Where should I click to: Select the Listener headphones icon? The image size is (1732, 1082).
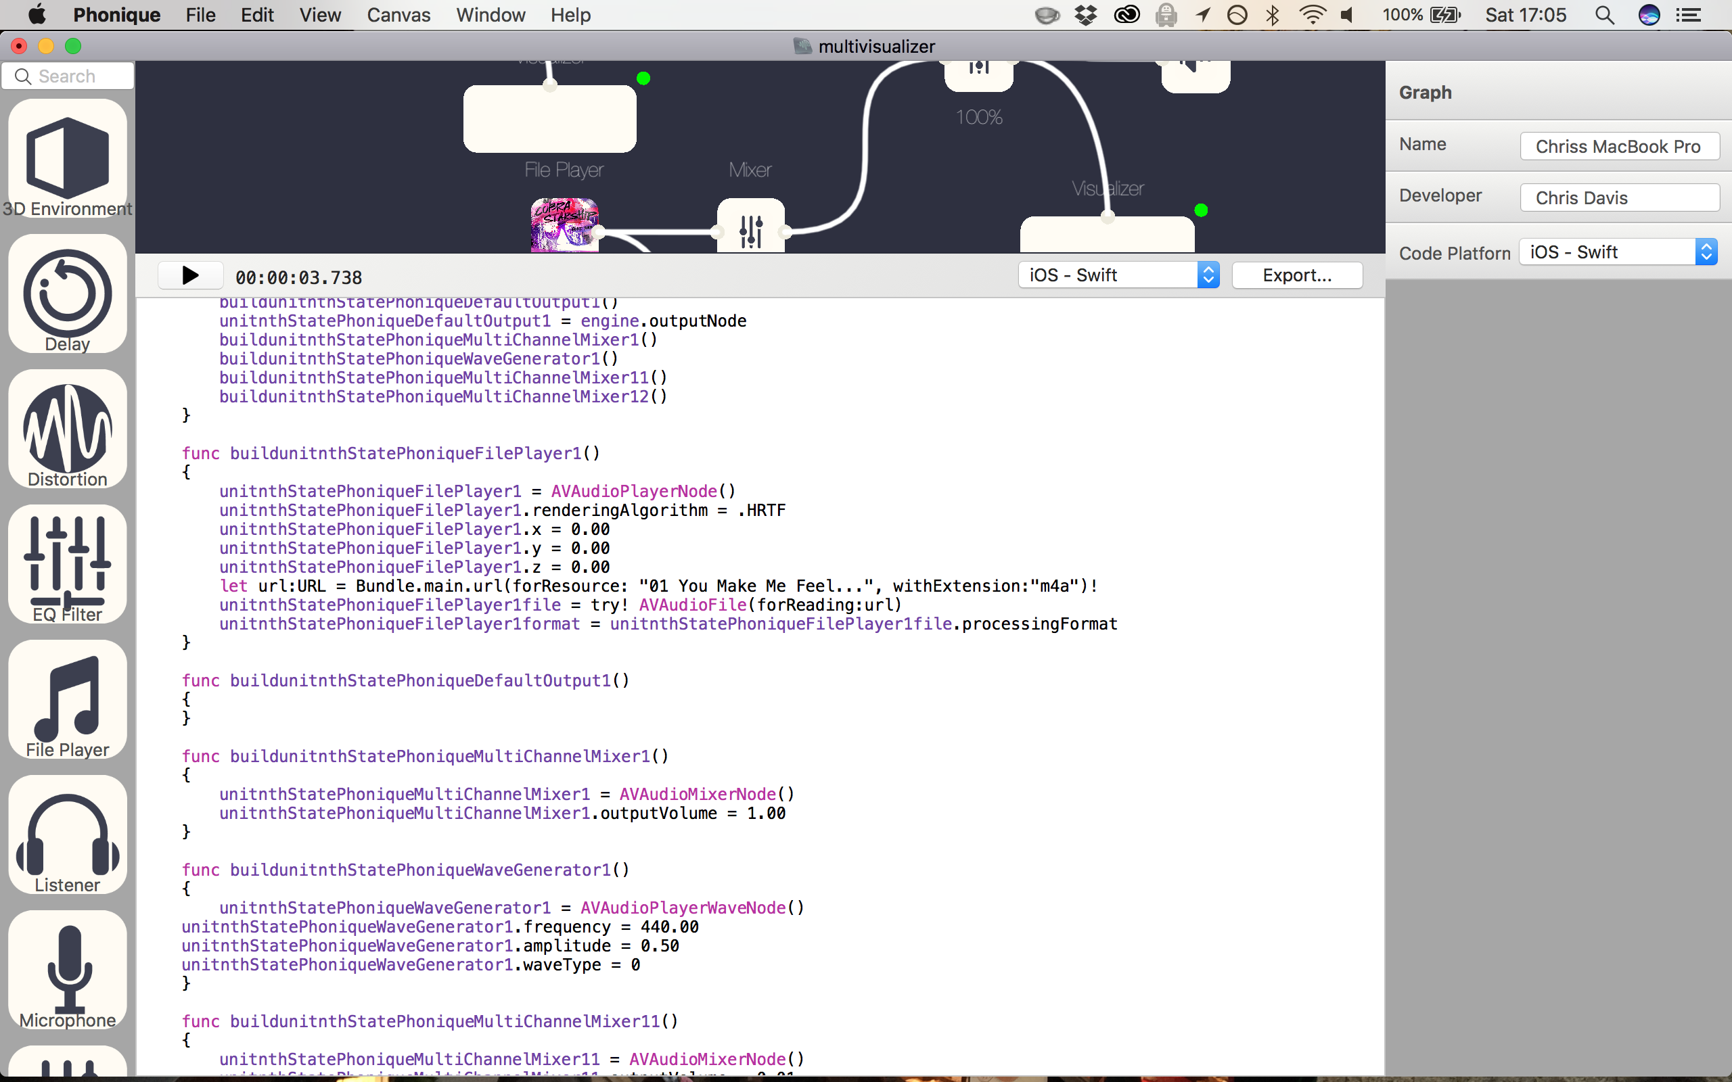(x=67, y=834)
